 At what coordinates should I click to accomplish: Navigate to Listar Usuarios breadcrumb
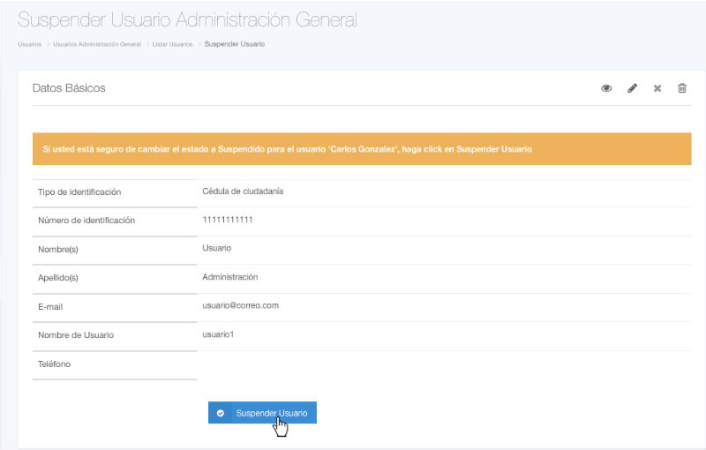pyautogui.click(x=172, y=44)
